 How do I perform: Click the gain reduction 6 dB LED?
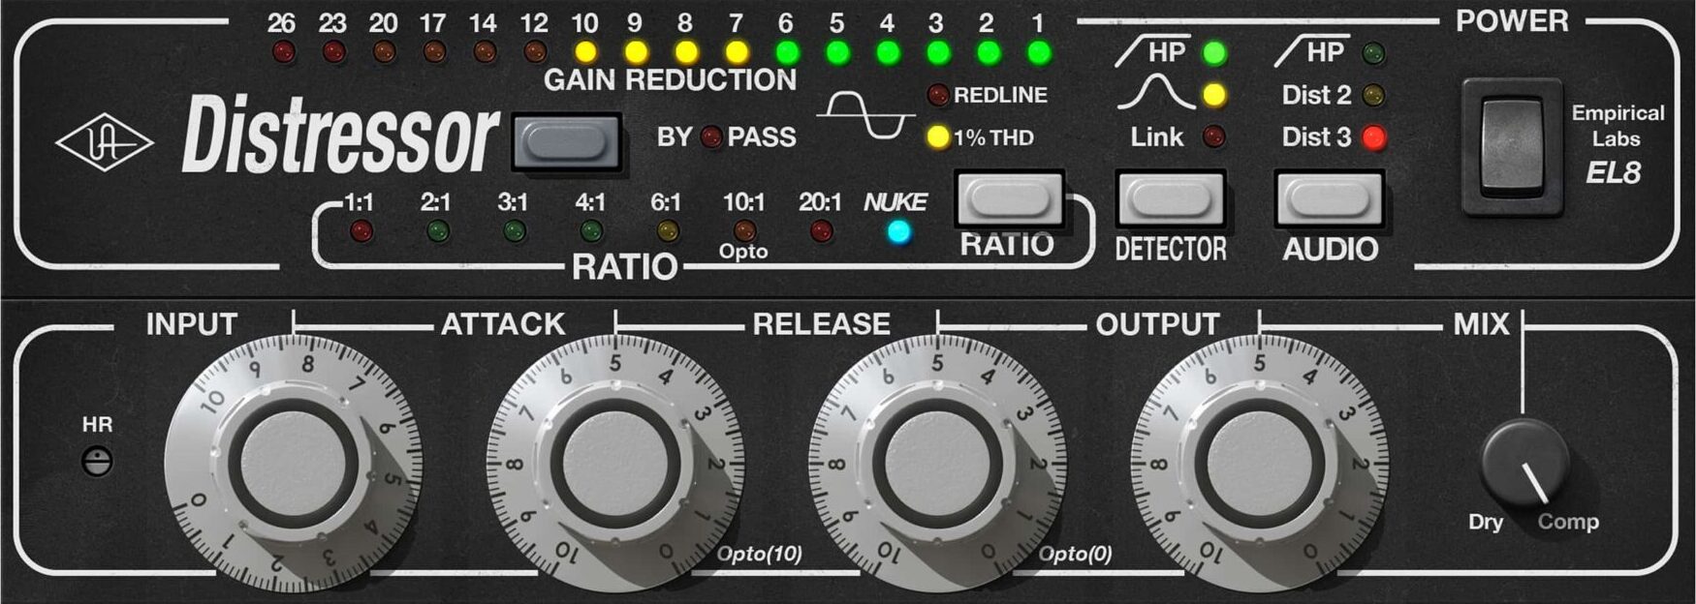(787, 52)
